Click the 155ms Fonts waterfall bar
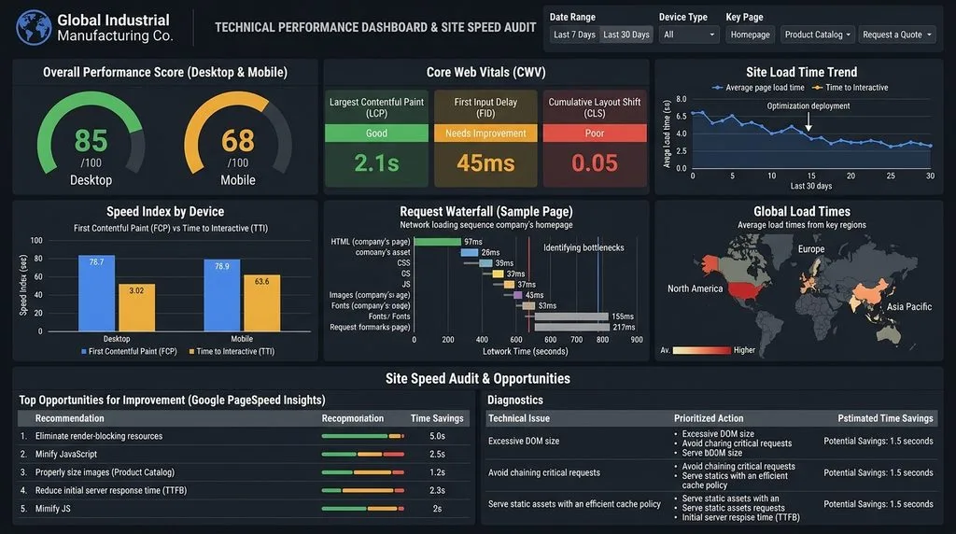This screenshot has height=534, width=956. (x=571, y=316)
